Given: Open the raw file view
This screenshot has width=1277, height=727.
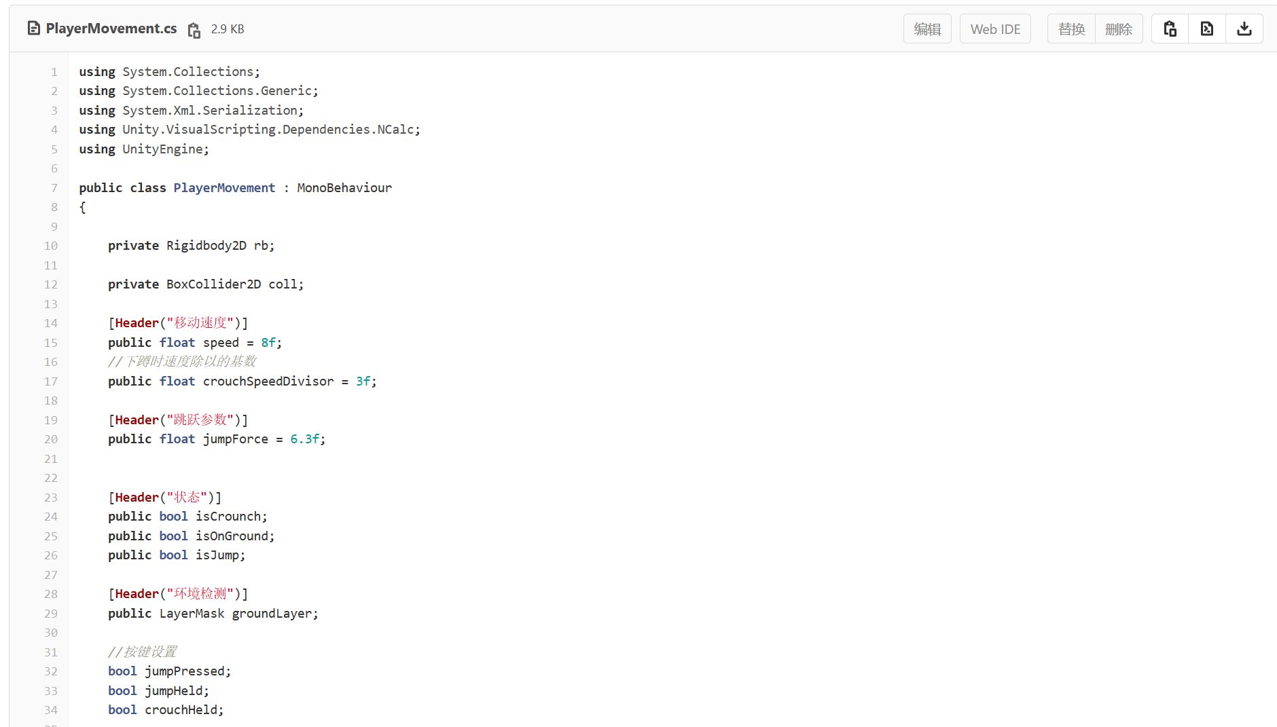Looking at the screenshot, I should [1207, 29].
